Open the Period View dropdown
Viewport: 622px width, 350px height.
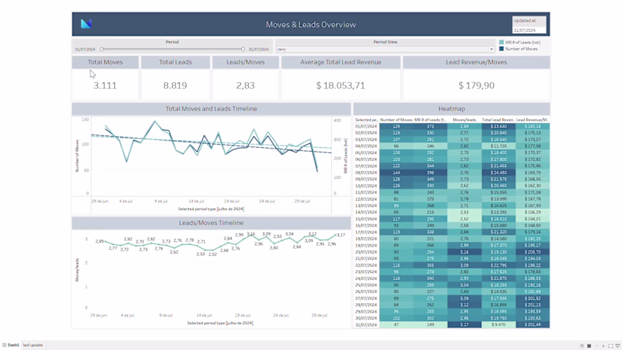(385, 49)
